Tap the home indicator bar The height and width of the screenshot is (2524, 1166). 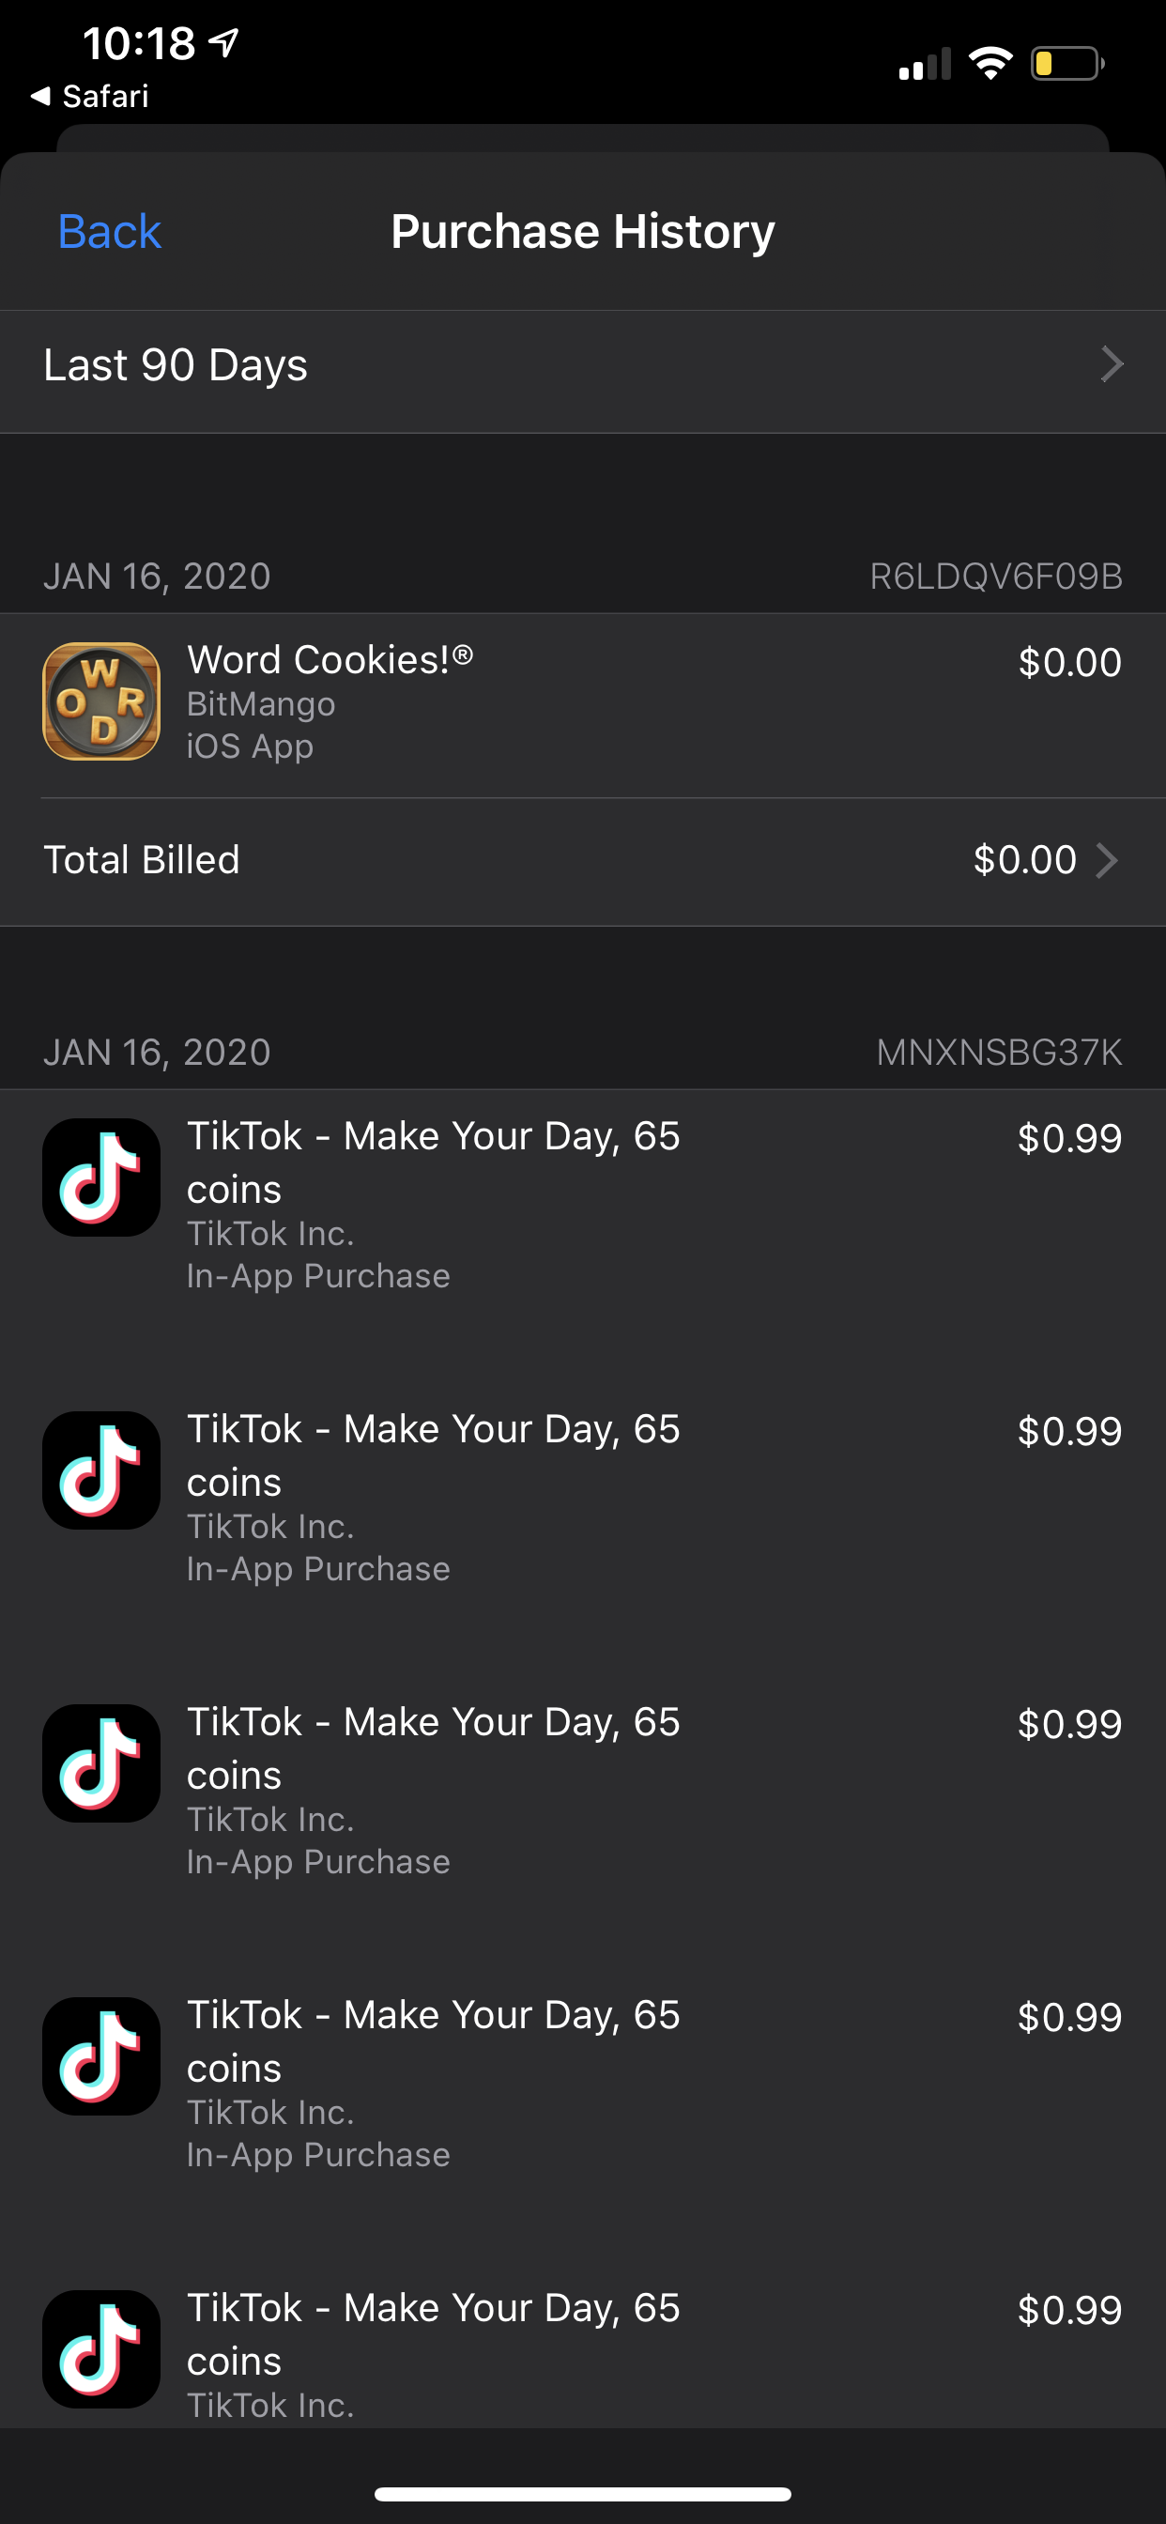tap(582, 2494)
